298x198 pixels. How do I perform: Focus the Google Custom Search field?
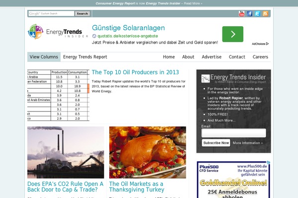tap(51, 13)
